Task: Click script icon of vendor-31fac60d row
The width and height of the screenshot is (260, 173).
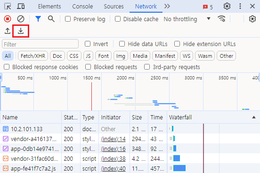Action: tap(6, 158)
